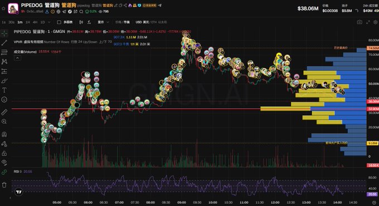Click the 20.55 RSI value label
Image resolution: width=379 pixels, height=206 pixels.
(373, 194)
